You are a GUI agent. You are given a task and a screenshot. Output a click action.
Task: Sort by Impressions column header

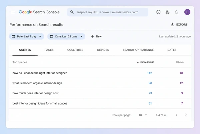(147, 62)
